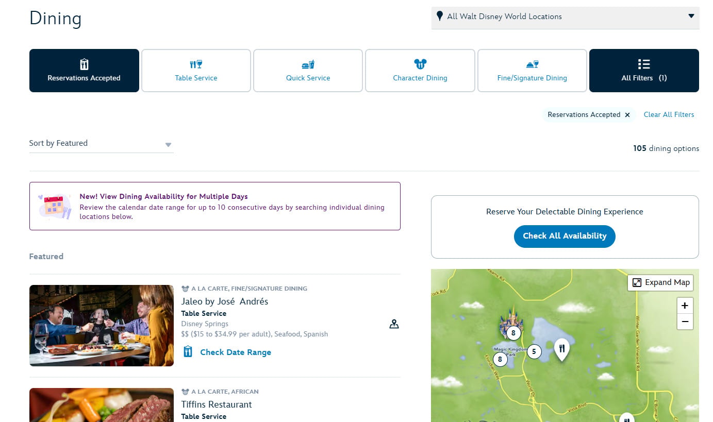This screenshot has height=422, width=713.
Task: Click Jaleo's price and cuisine line
Action: point(255,334)
